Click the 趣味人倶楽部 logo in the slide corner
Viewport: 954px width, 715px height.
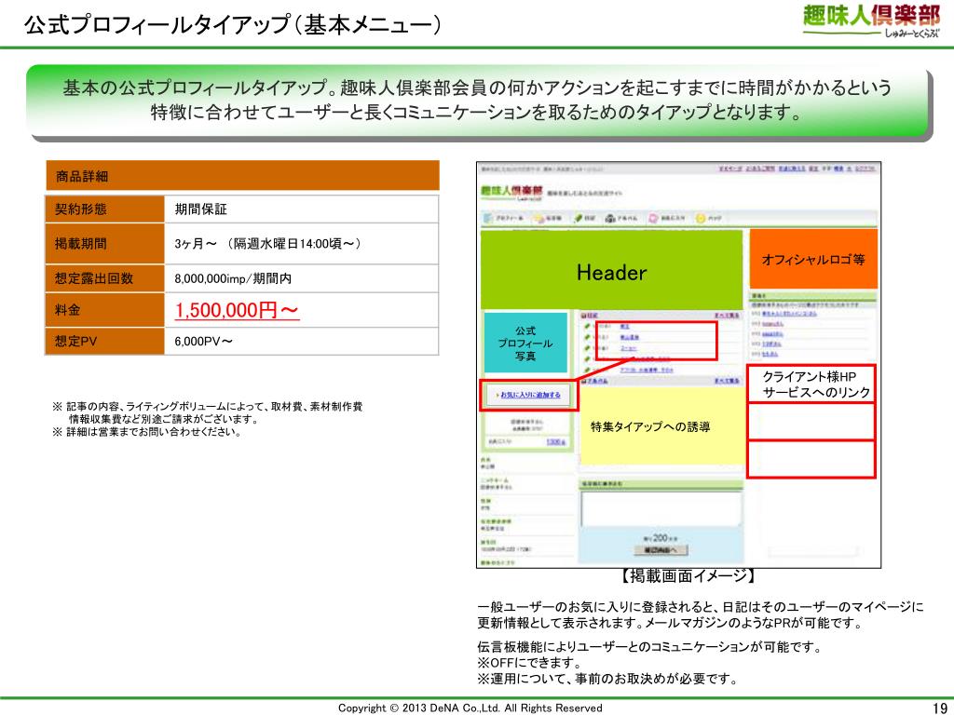click(871, 21)
